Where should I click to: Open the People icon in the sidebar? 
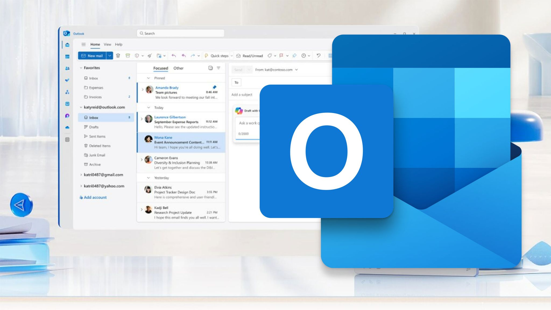coord(67,68)
